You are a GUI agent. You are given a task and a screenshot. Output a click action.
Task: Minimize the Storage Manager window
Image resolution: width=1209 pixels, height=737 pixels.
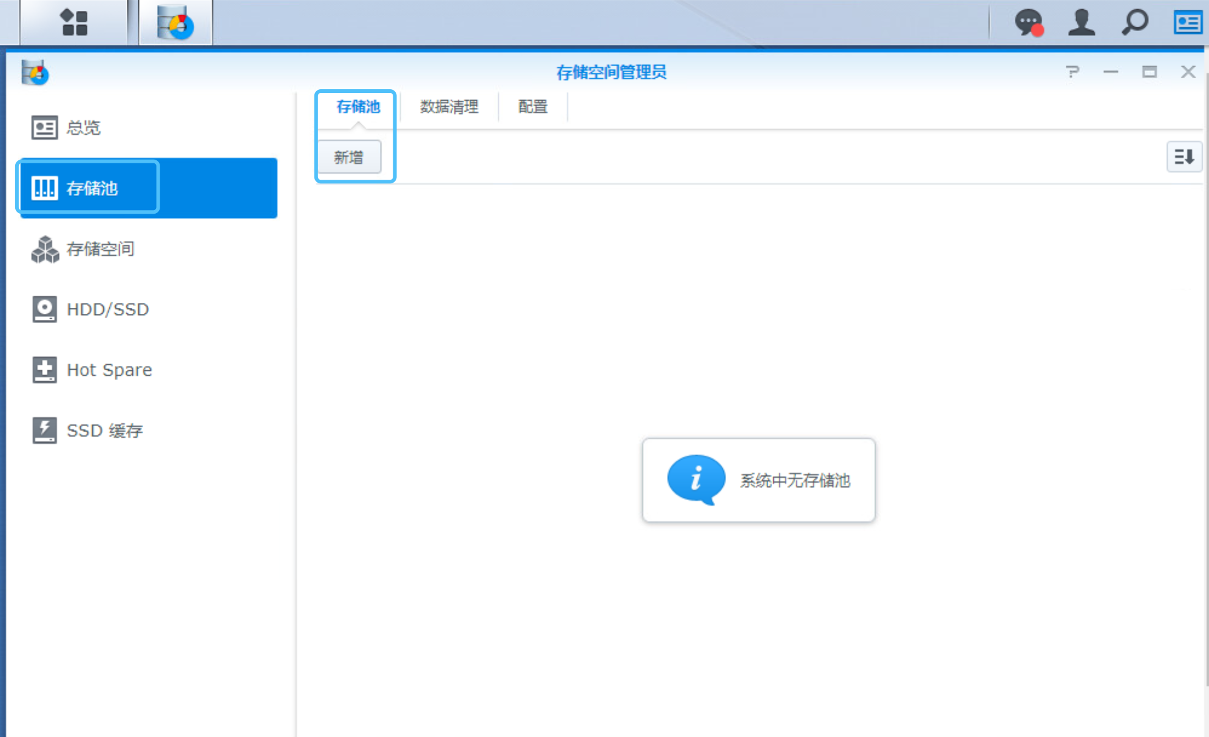(1111, 72)
